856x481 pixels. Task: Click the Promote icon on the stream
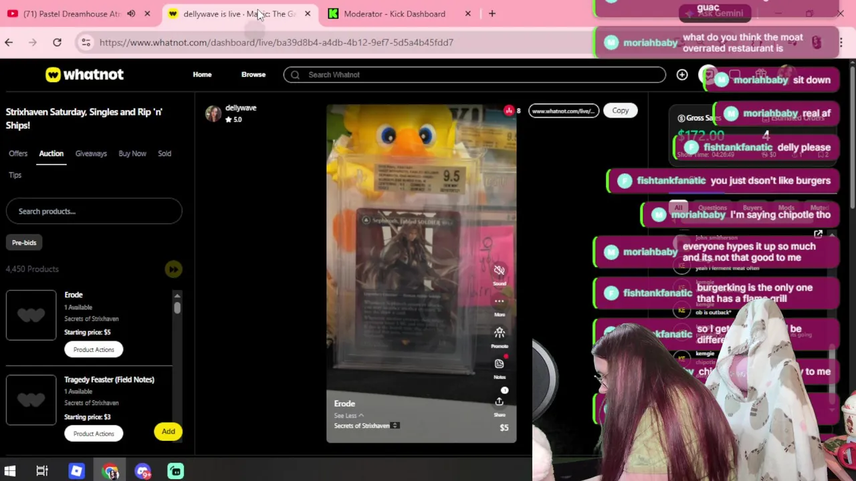click(499, 333)
